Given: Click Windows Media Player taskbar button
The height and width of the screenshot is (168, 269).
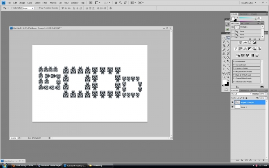Looking at the screenshot, I should pos(50,166).
